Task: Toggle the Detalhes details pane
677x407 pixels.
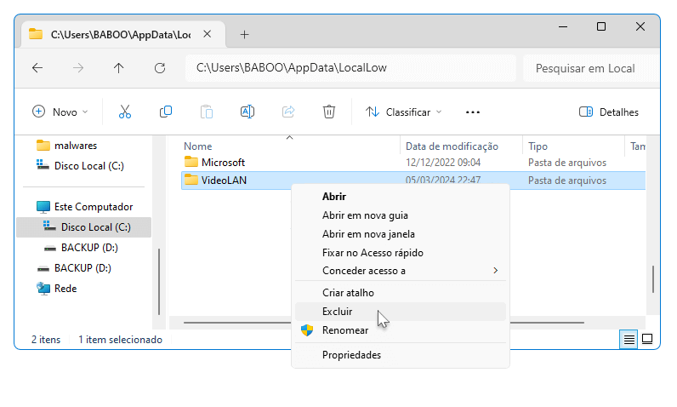Action: [x=609, y=112]
